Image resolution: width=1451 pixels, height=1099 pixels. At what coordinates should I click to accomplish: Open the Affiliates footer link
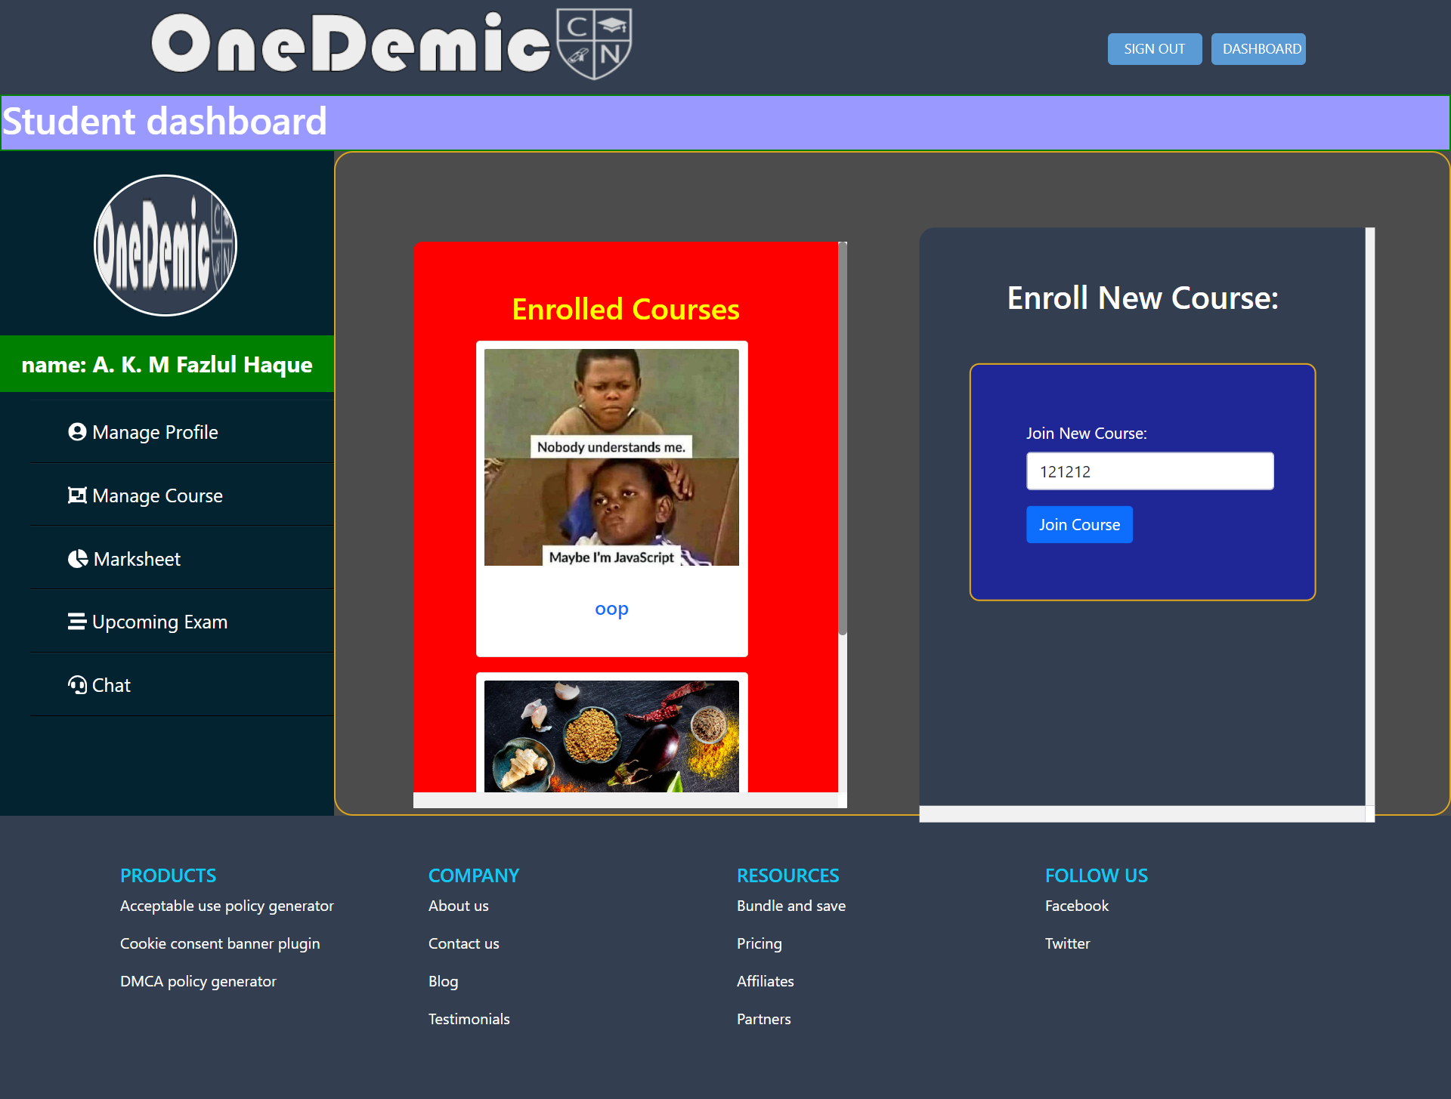click(x=766, y=981)
